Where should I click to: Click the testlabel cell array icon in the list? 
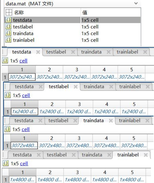[9, 27]
